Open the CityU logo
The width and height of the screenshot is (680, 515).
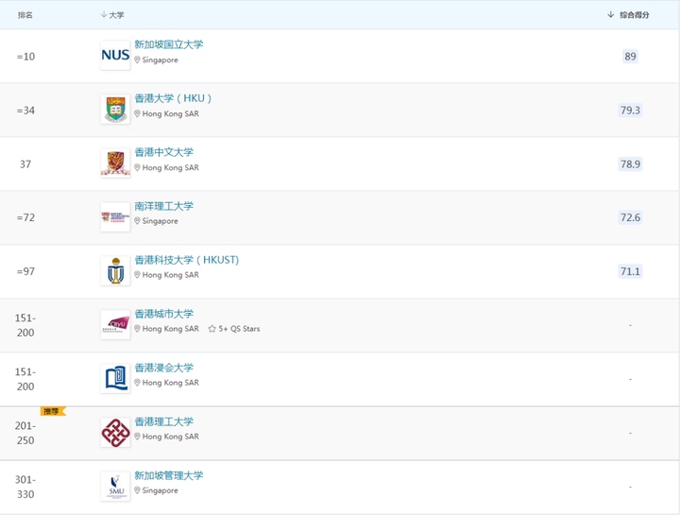[x=115, y=324]
